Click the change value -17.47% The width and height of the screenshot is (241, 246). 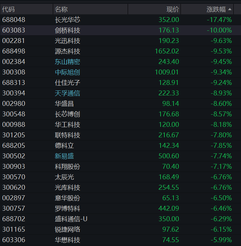tap(220, 20)
